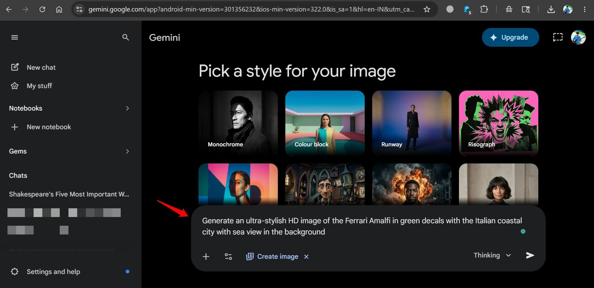Select the explosion style thumbnail
Image resolution: width=594 pixels, height=288 pixels.
(x=412, y=184)
